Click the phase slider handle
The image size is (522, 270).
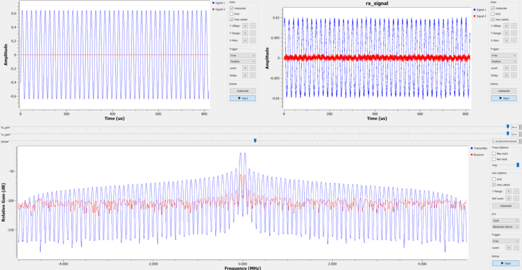pos(255,141)
